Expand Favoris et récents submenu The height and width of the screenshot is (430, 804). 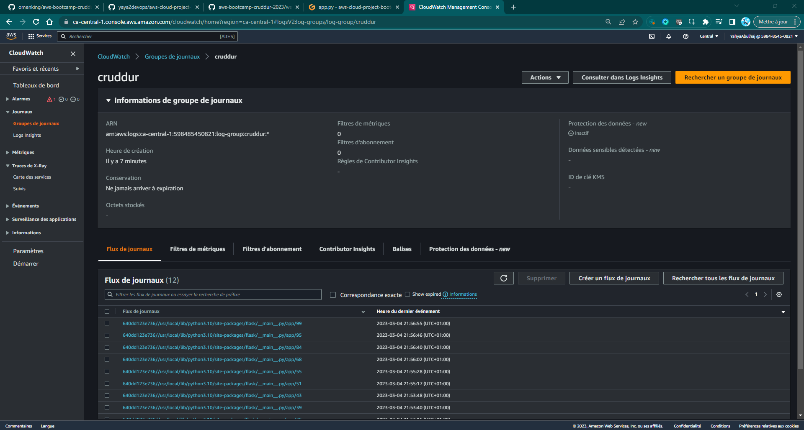[x=77, y=69]
